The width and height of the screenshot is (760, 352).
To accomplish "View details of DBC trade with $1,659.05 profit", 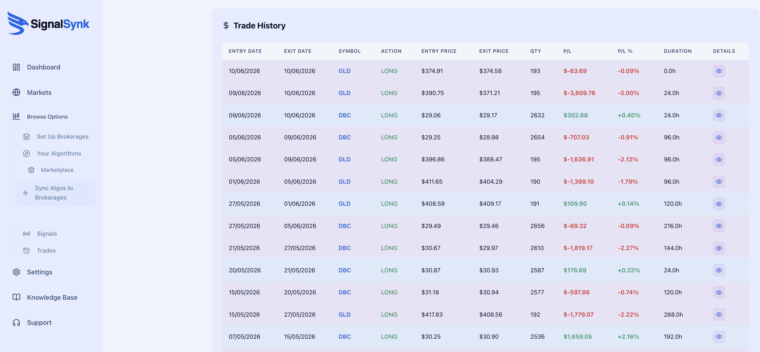I will click(x=719, y=336).
